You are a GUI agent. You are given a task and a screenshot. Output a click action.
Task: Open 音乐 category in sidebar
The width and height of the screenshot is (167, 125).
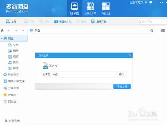coord(13,62)
